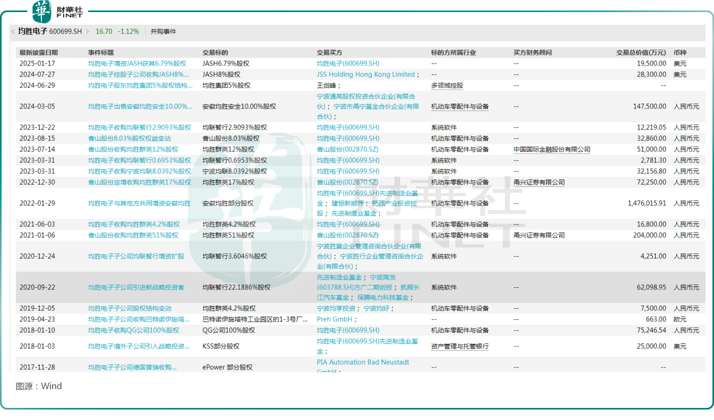The image size is (714, 420).
Task: Click the 交易标的 column header
Action: [x=215, y=53]
